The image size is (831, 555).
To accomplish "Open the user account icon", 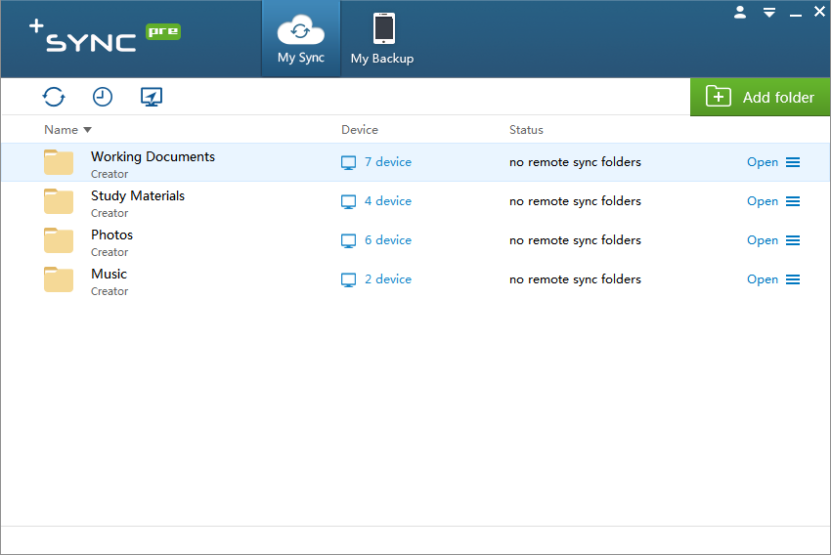I will pos(740,13).
